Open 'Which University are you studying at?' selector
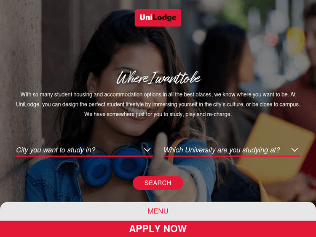316x237 pixels. (x=232, y=150)
